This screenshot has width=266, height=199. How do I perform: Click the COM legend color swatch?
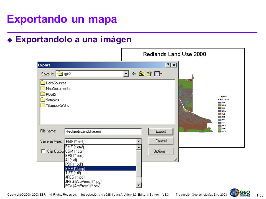219,111
